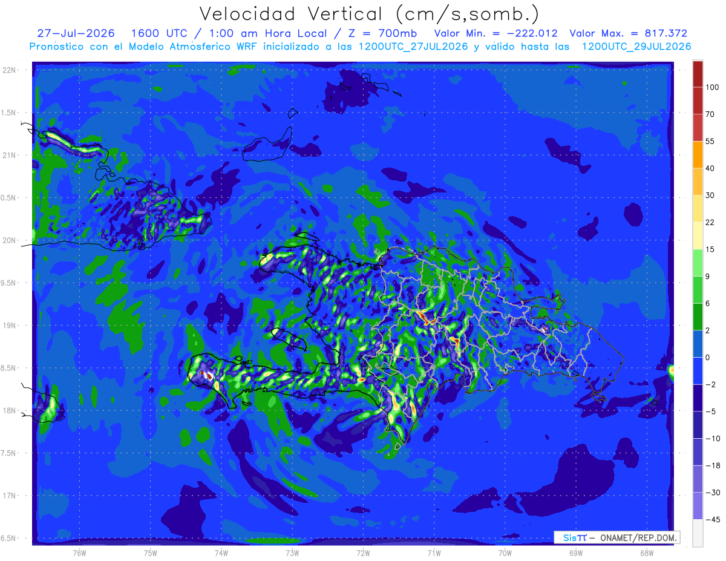This screenshot has width=726, height=561.
Task: Click the colorbar label '55'
Action: point(710,141)
